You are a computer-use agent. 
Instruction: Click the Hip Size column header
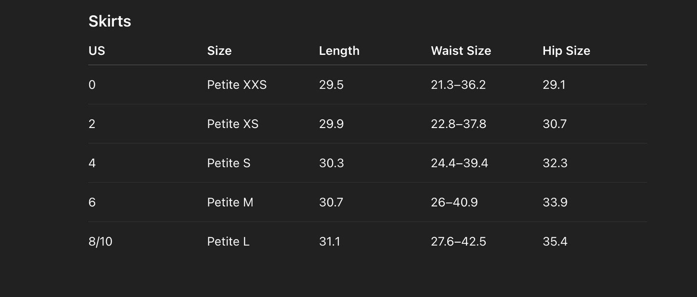click(x=566, y=51)
